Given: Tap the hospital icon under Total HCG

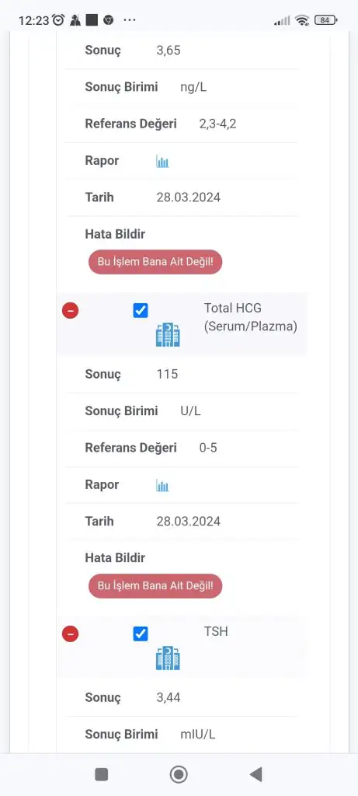Looking at the screenshot, I should tap(168, 334).
